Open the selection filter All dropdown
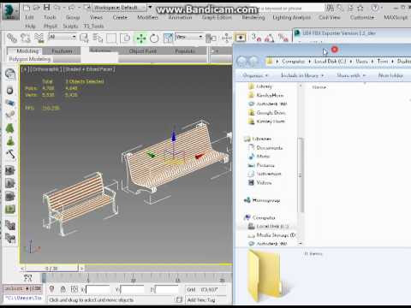This screenshot has width=411, height=308. 63,37
